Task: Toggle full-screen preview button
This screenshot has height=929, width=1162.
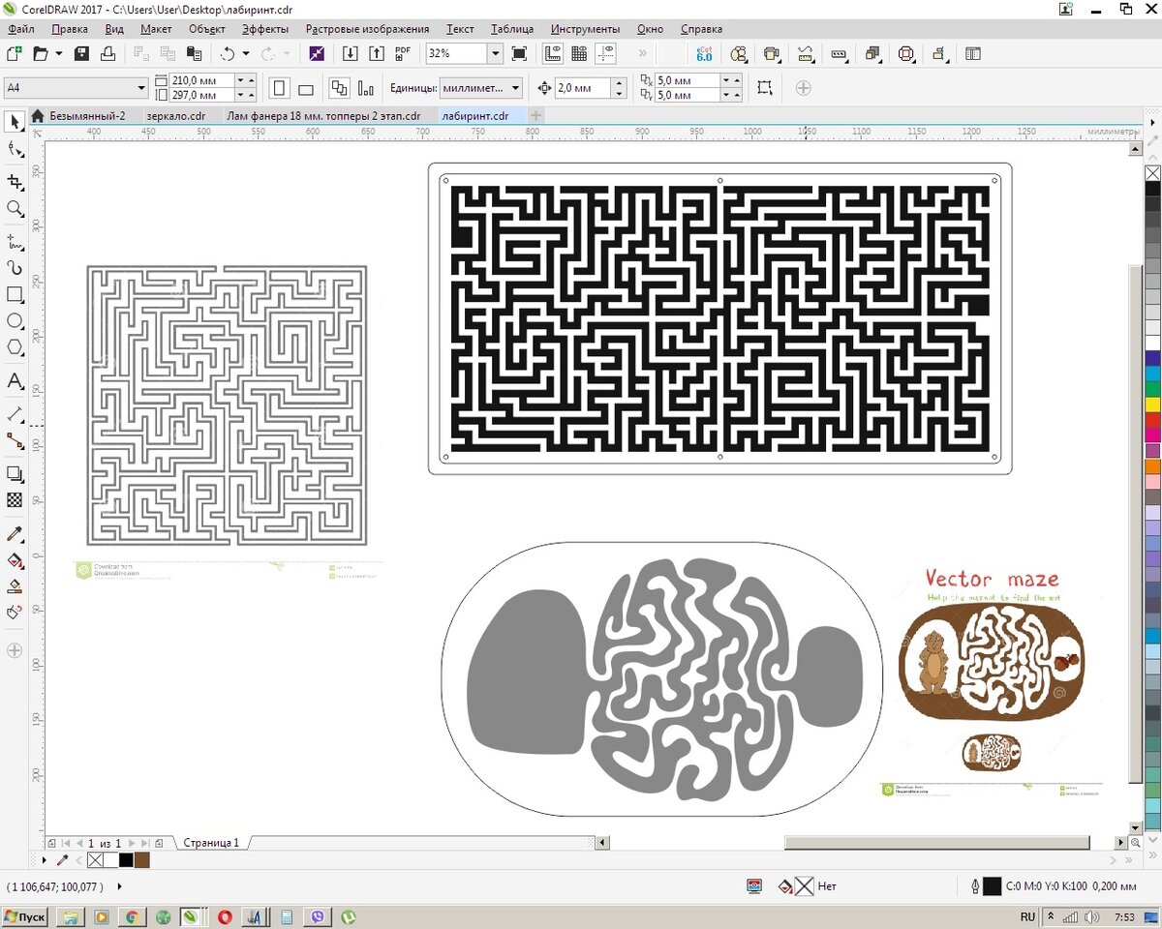Action: coord(519,53)
